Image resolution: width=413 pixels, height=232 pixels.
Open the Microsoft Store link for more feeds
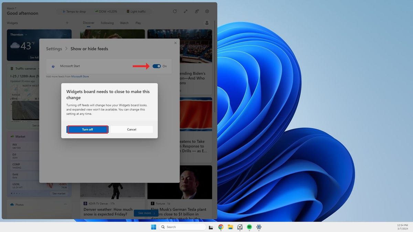80,76
